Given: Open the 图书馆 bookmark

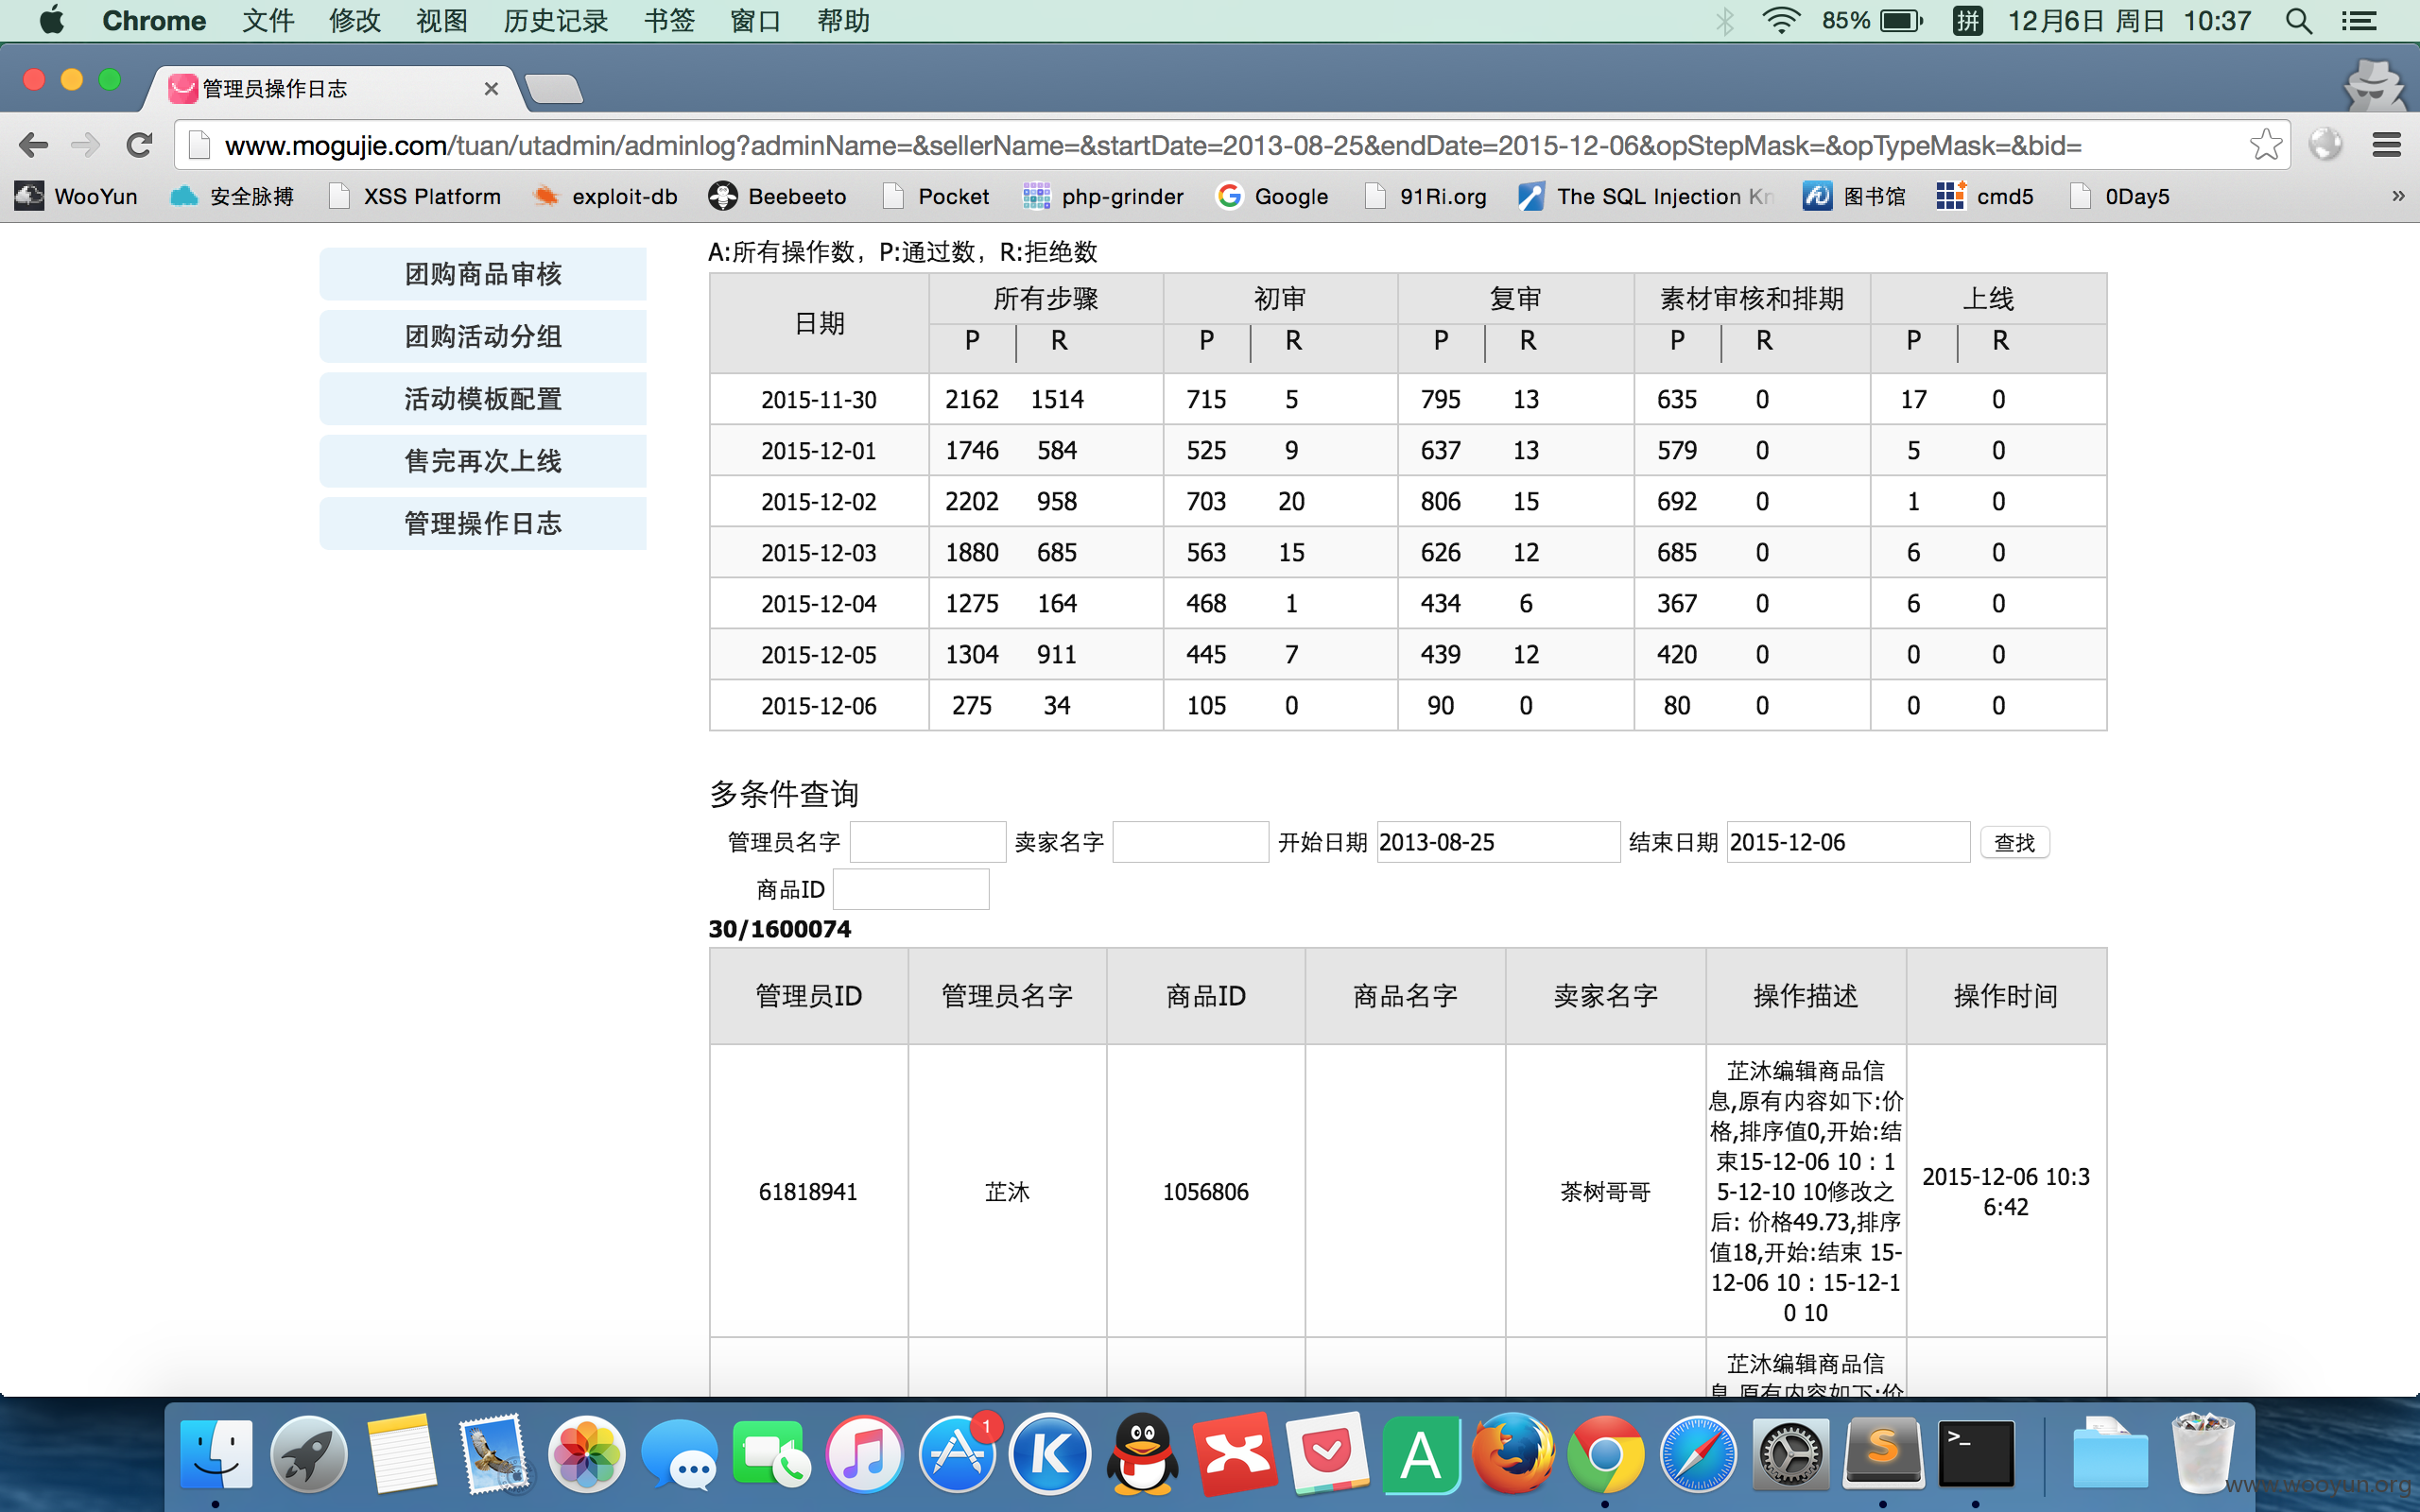Looking at the screenshot, I should (x=1855, y=197).
